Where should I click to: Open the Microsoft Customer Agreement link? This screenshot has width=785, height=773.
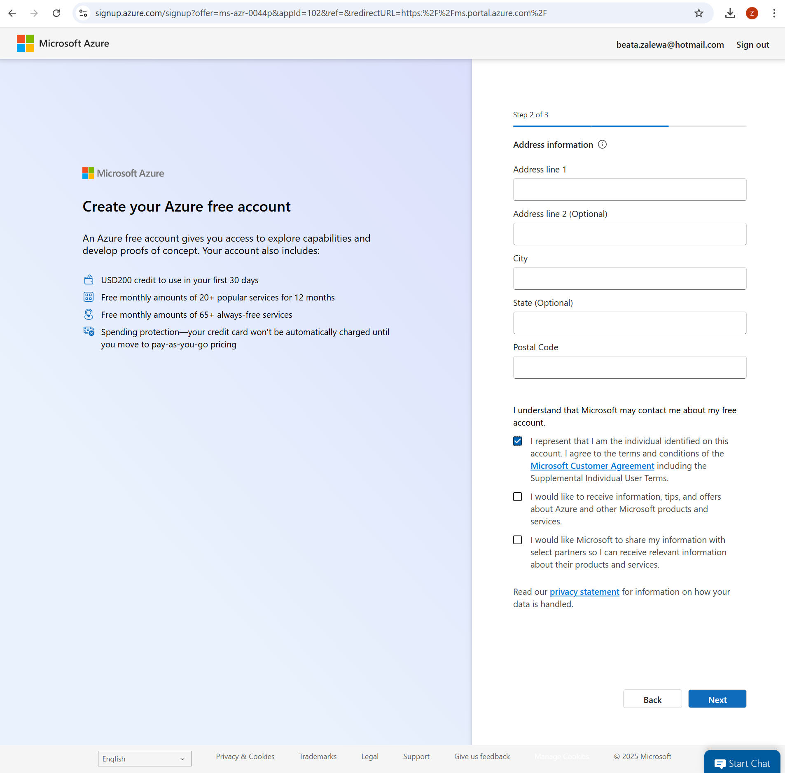[592, 466]
